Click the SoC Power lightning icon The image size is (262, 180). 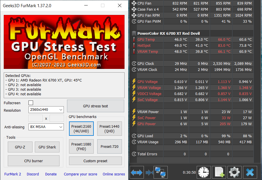coord(134,118)
